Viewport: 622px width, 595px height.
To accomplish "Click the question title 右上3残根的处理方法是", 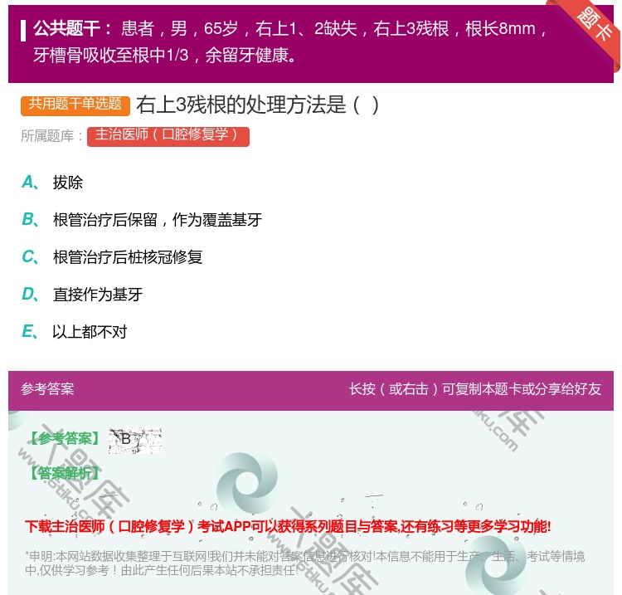I will coord(258,105).
